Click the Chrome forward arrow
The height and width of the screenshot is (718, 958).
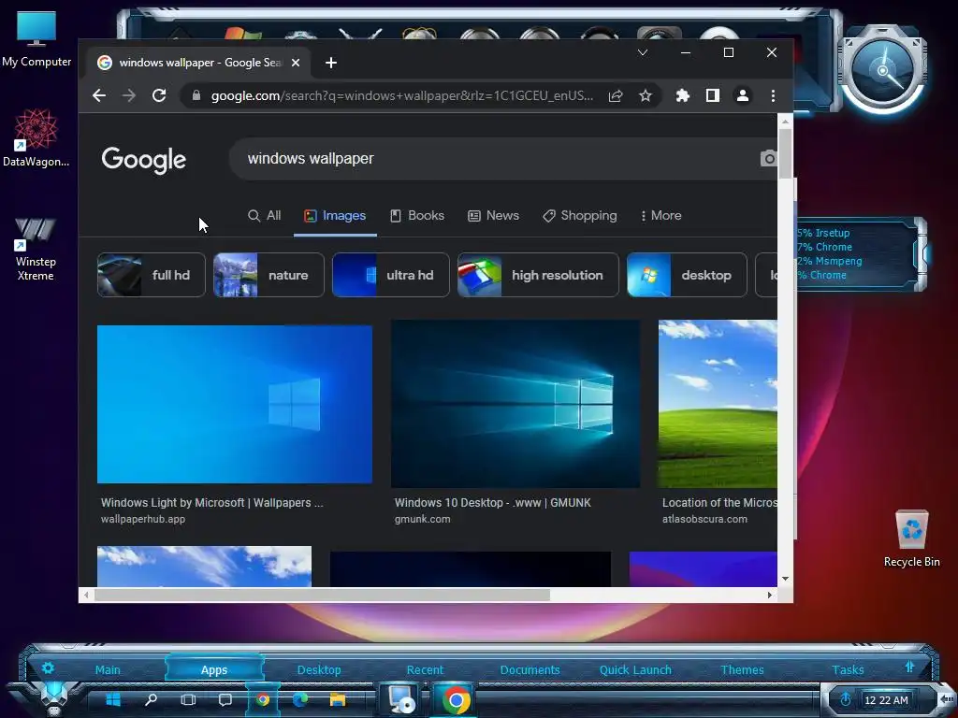coord(129,96)
